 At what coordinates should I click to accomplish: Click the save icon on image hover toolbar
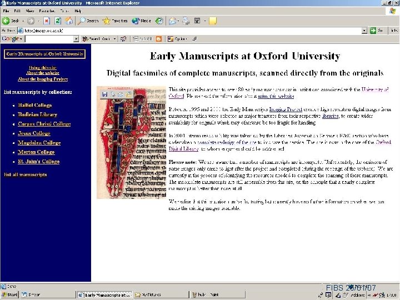point(104,94)
